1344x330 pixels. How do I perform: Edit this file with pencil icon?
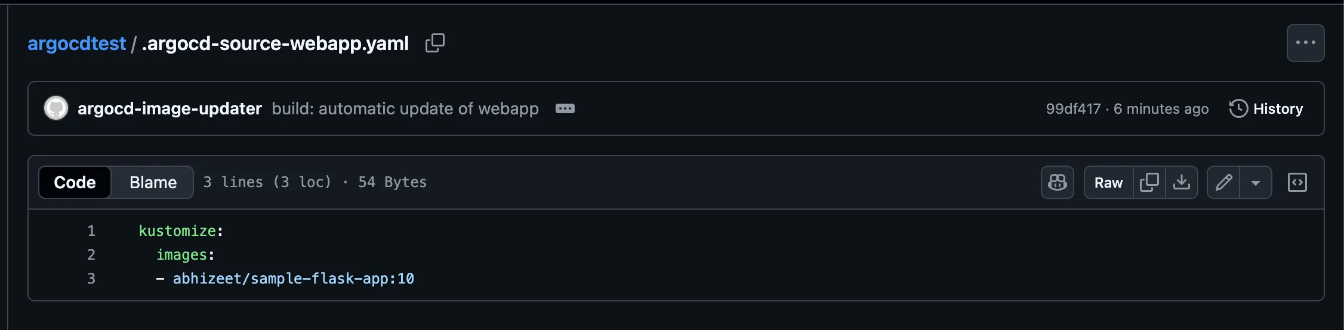[x=1223, y=182]
